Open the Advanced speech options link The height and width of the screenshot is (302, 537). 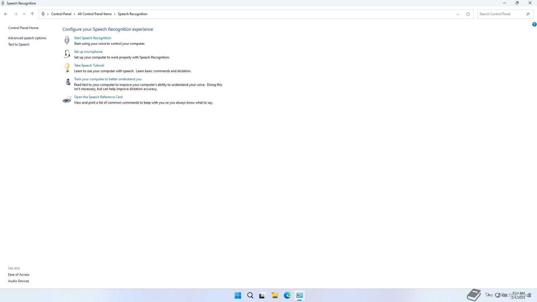click(27, 38)
